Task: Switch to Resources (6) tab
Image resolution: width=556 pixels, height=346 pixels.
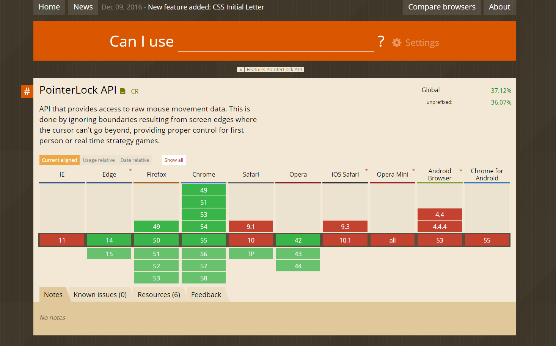Action: tap(159, 294)
